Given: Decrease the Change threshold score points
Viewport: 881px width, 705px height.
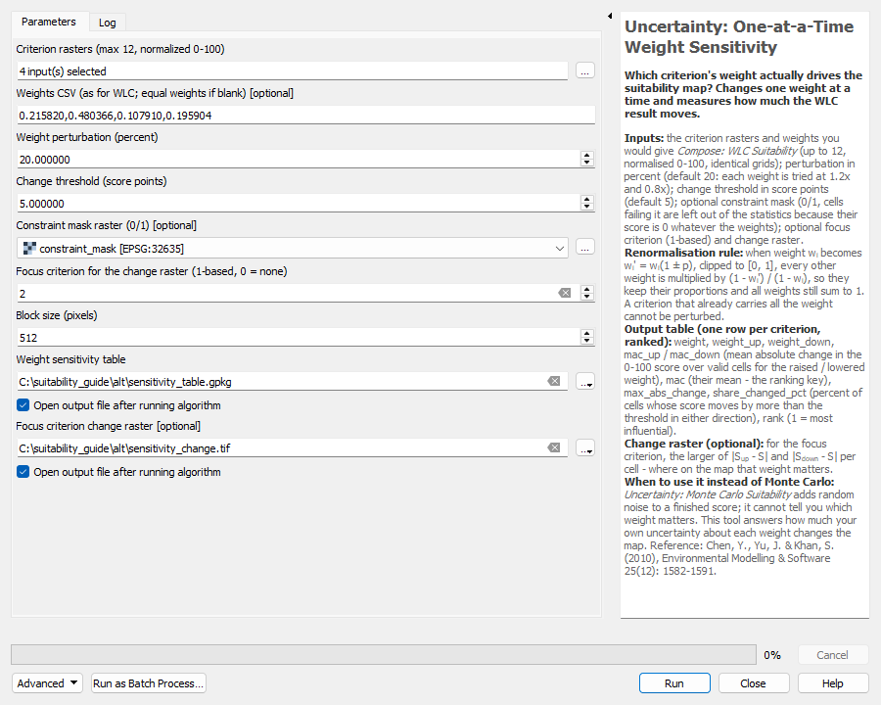Looking at the screenshot, I should click(587, 207).
